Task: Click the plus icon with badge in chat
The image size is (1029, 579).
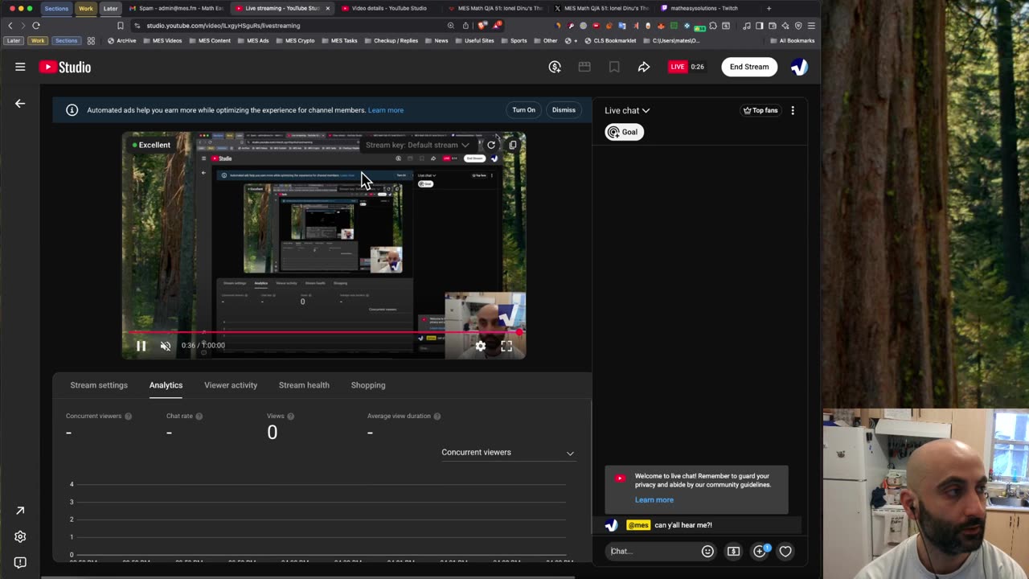Action: point(760,551)
